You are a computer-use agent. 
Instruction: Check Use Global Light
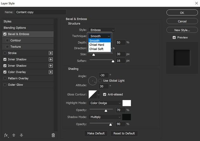point(100,81)
